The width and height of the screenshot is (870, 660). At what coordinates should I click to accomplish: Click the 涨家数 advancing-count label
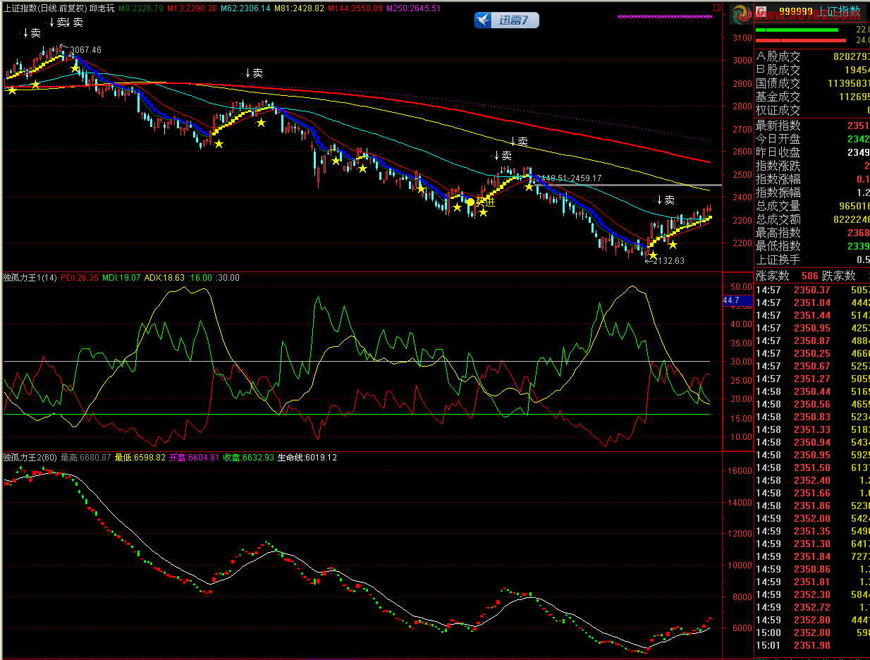point(773,276)
